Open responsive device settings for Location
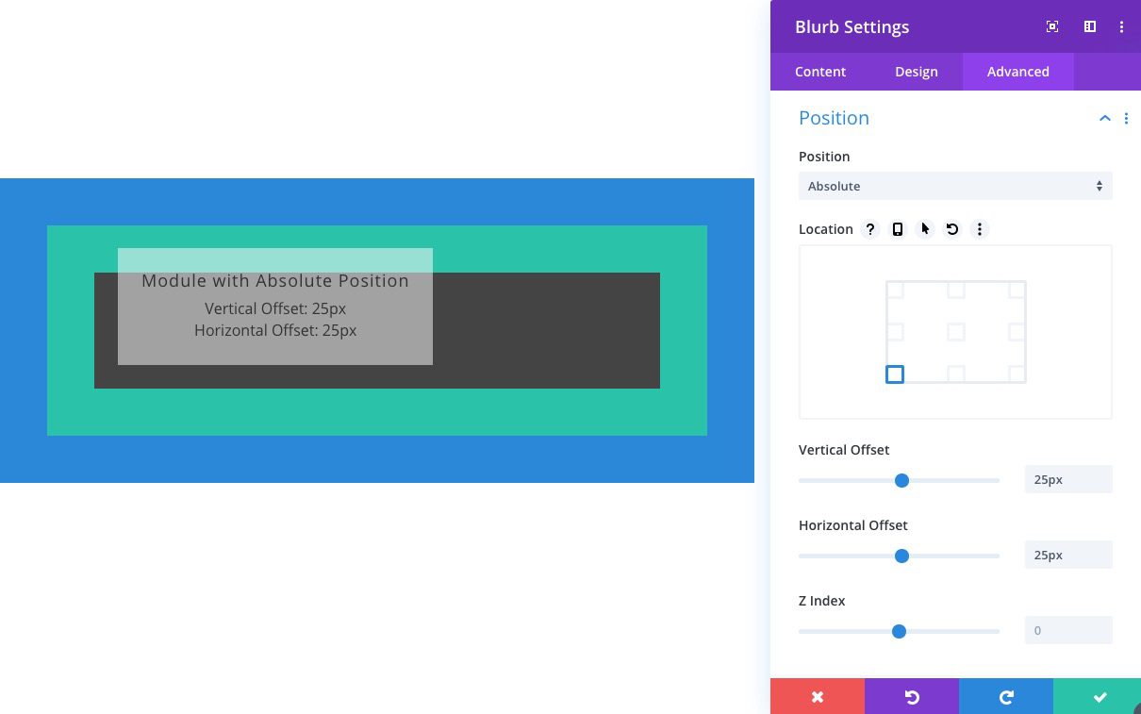The width and height of the screenshot is (1141, 714). (x=897, y=229)
